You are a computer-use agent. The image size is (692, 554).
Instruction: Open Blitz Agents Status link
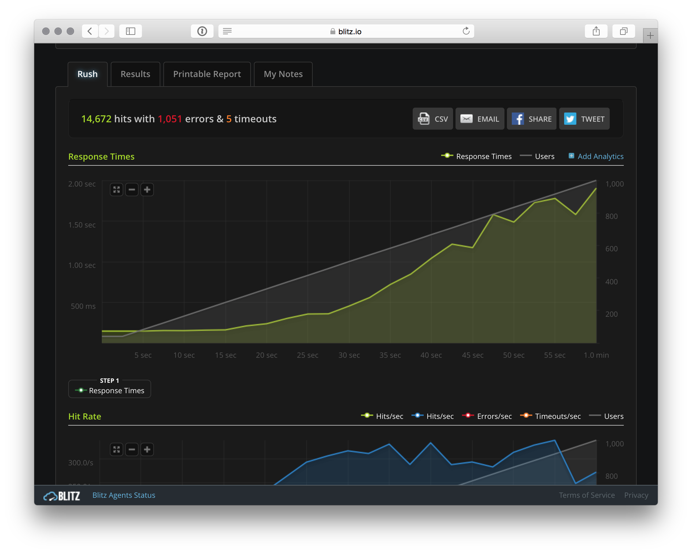124,495
